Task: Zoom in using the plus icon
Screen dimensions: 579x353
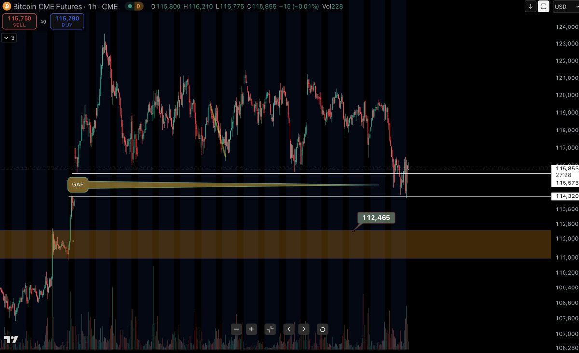Action: (x=251, y=329)
